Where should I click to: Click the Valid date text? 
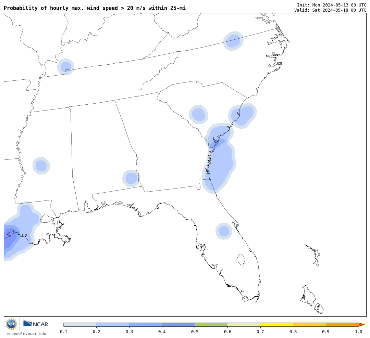[x=330, y=10]
